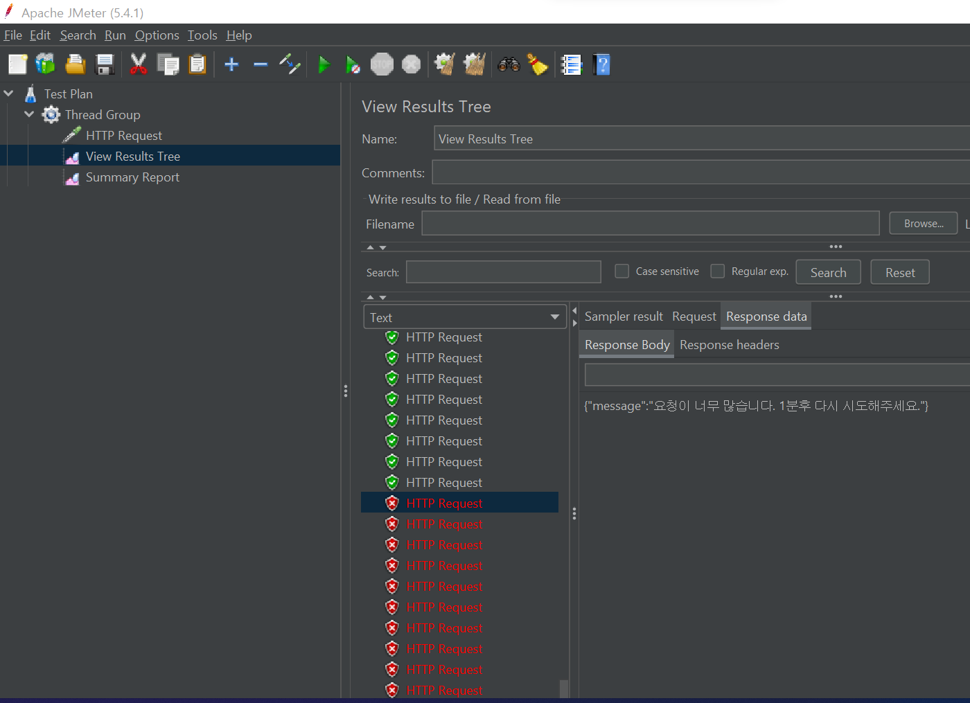Image resolution: width=970 pixels, height=703 pixels.
Task: Open the Options menu
Action: tap(157, 35)
